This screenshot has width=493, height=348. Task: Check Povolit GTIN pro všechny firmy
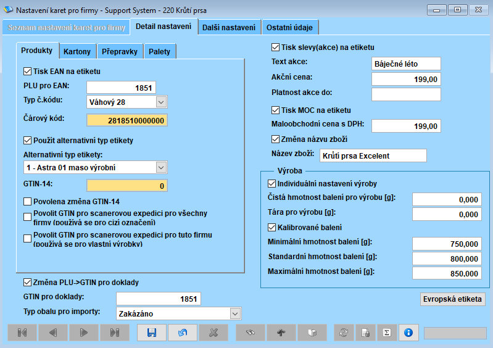point(27,217)
